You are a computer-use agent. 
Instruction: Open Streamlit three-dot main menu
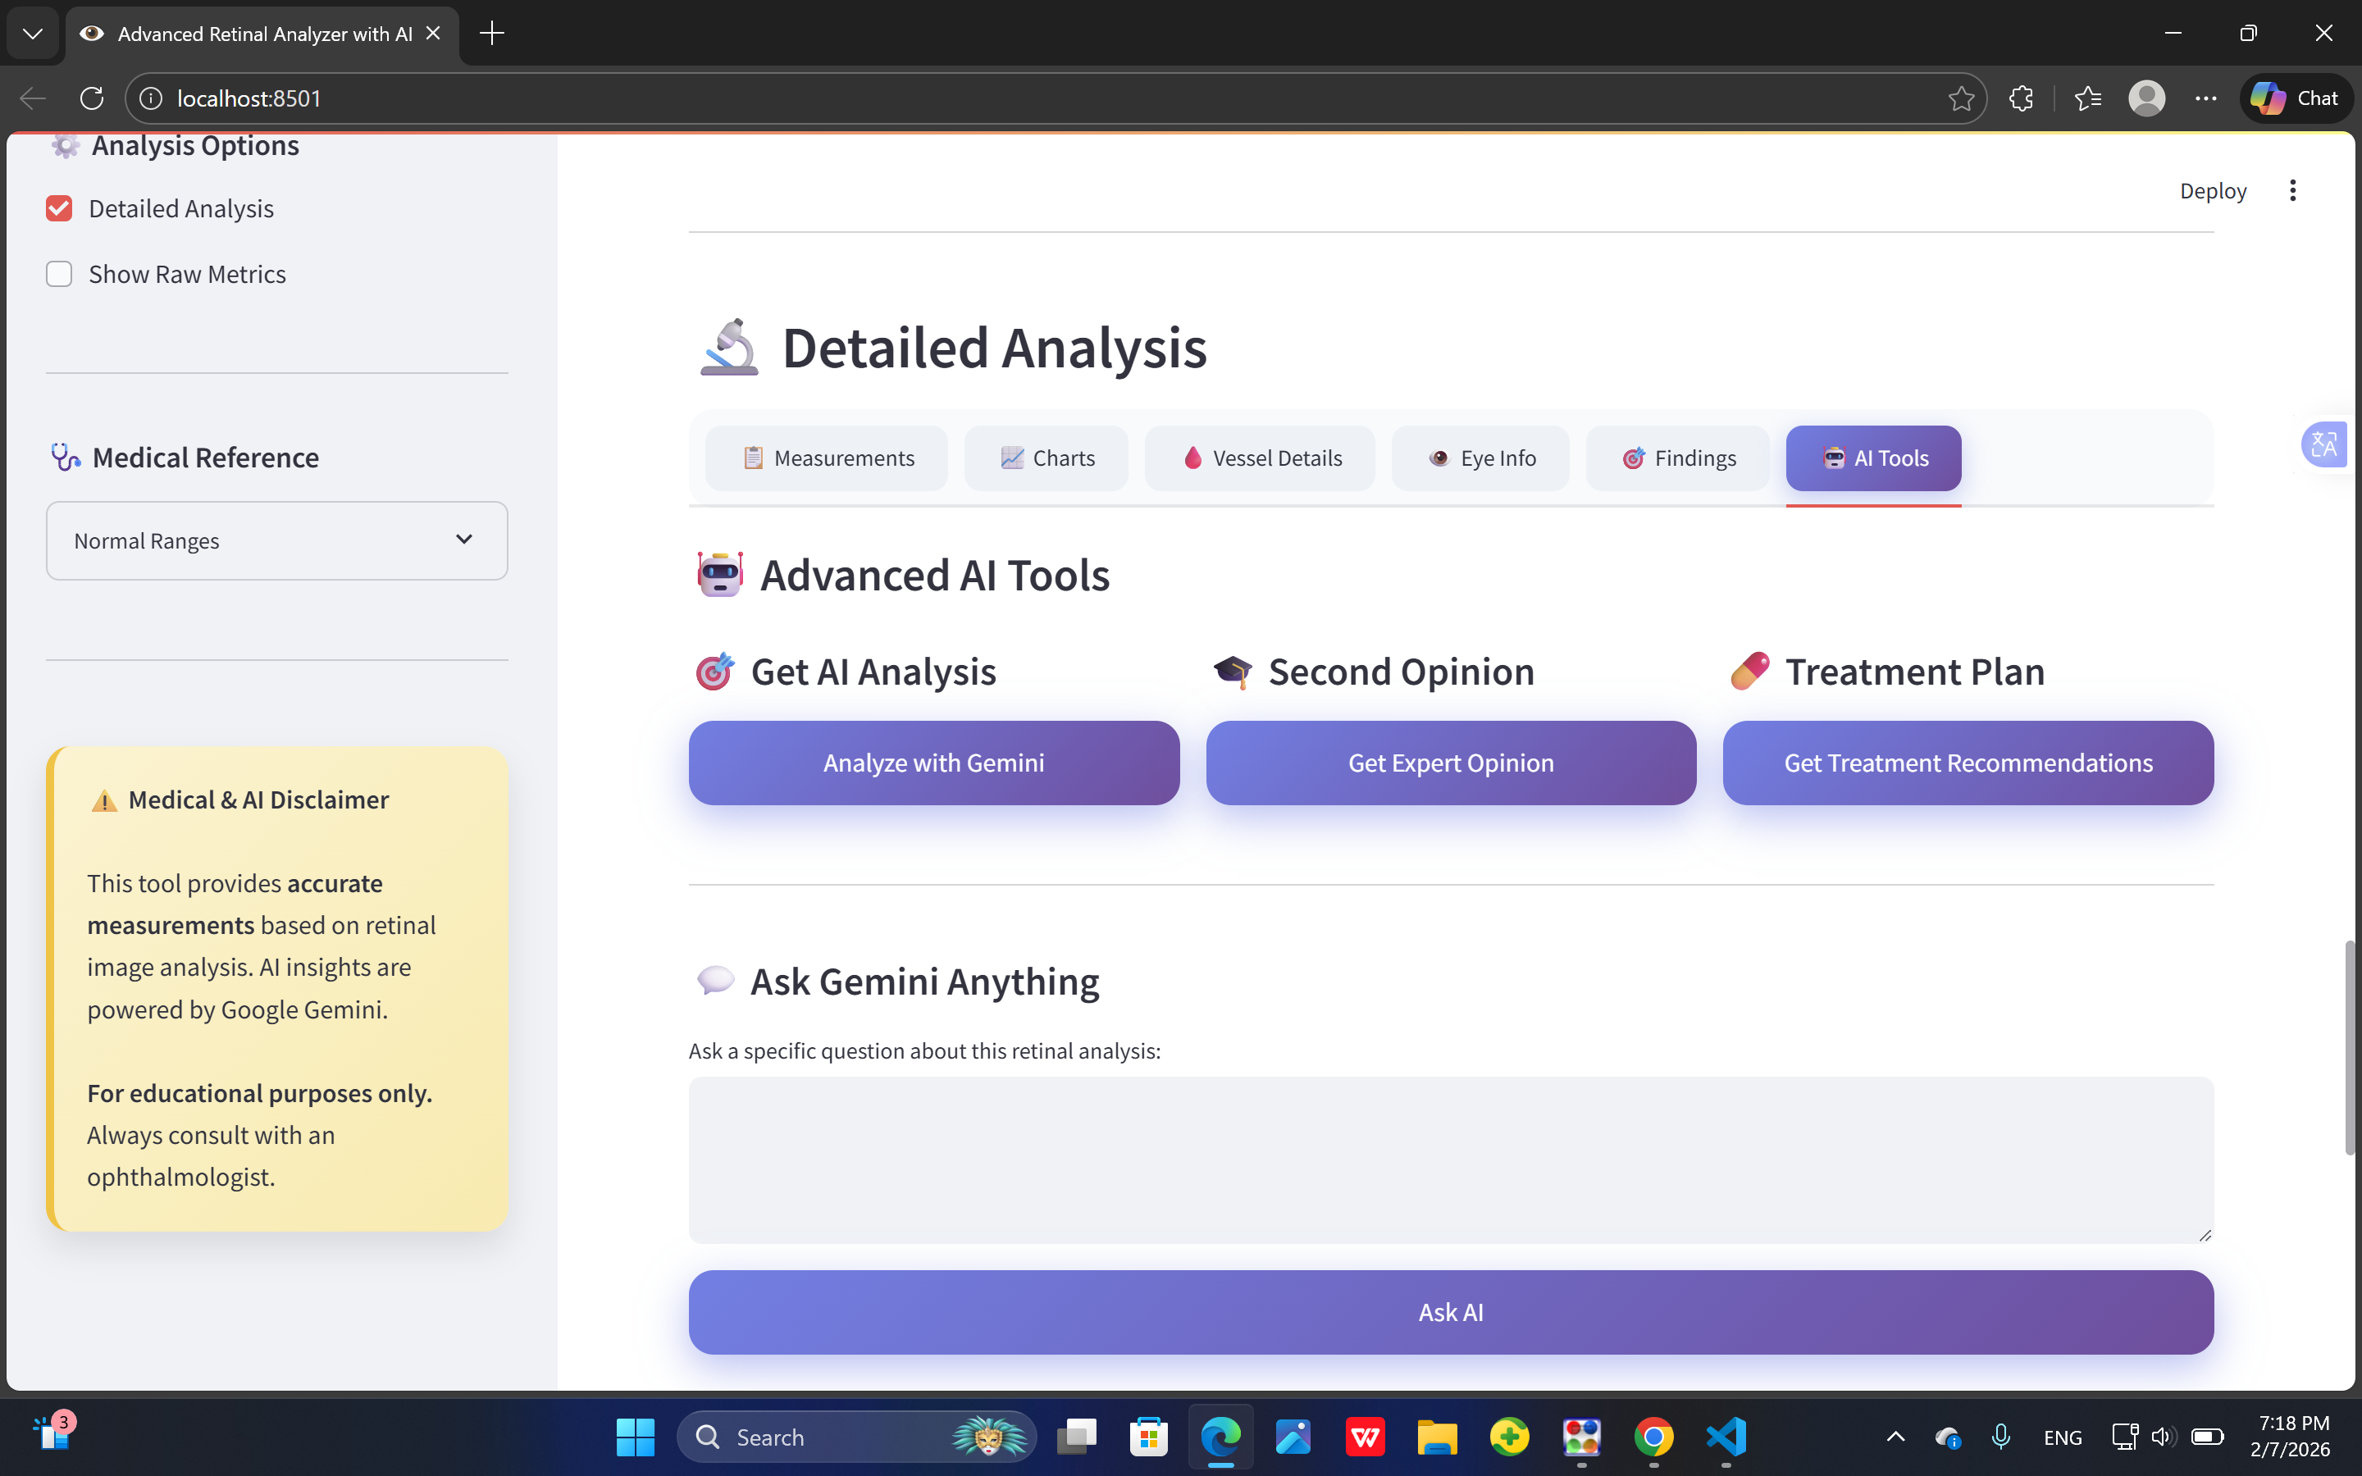(x=2293, y=190)
